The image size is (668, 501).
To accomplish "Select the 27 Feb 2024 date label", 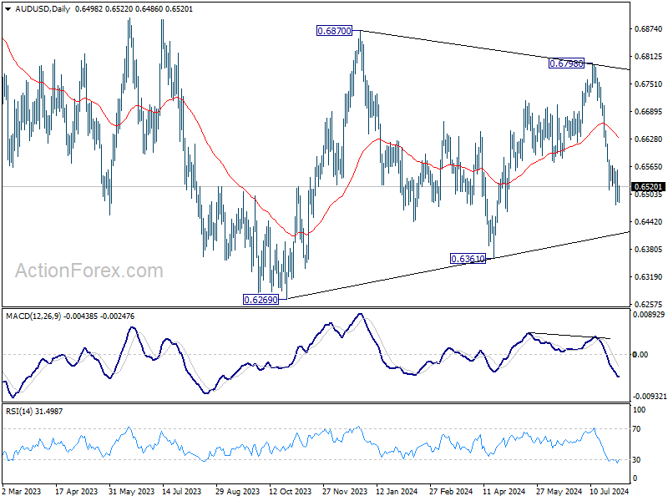I will tap(451, 491).
